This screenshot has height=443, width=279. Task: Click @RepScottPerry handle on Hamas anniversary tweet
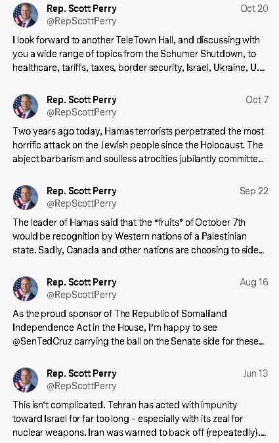tap(81, 112)
